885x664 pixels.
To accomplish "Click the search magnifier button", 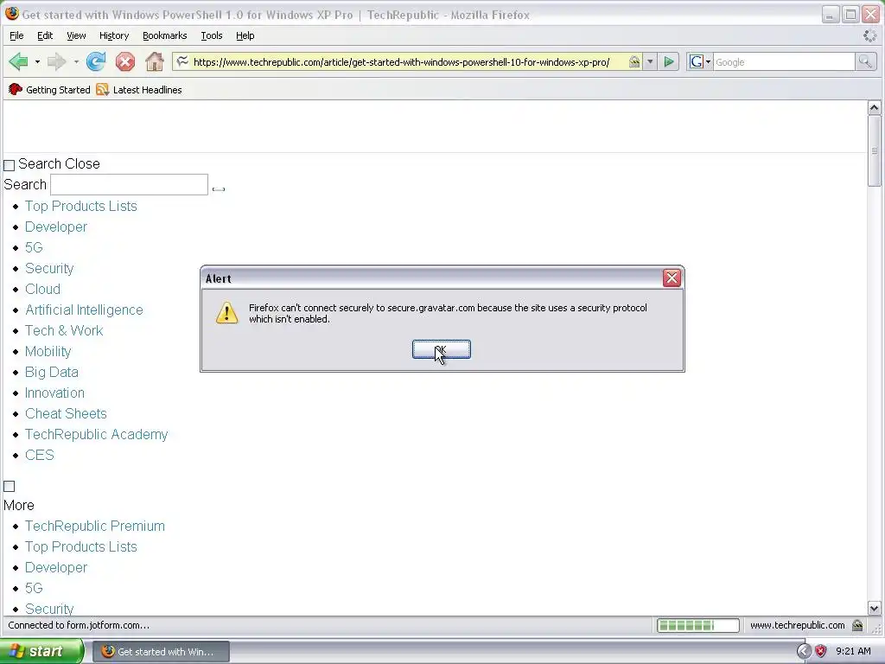I will click(865, 61).
